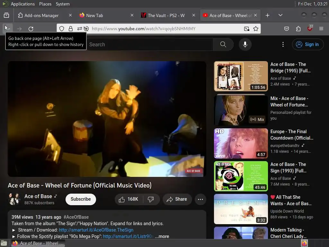Click the Ace of Base channel name

(38, 197)
